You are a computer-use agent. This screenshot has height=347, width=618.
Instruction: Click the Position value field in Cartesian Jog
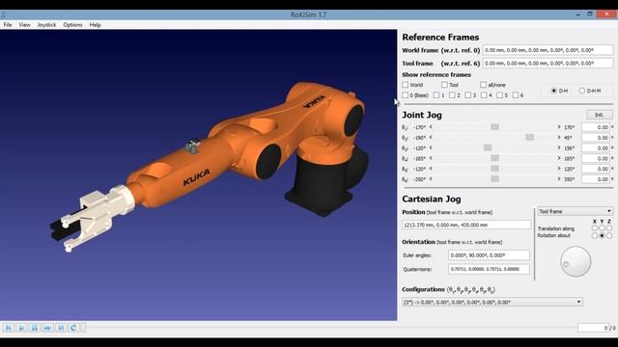click(x=466, y=225)
